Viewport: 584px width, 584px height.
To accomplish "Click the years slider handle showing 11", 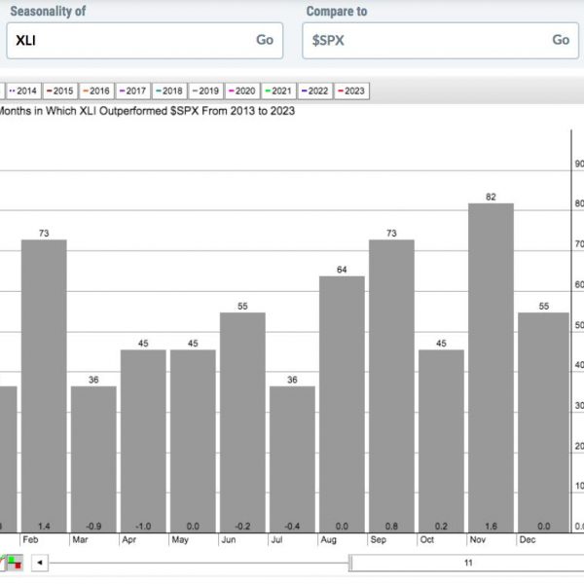I will pyautogui.click(x=467, y=563).
